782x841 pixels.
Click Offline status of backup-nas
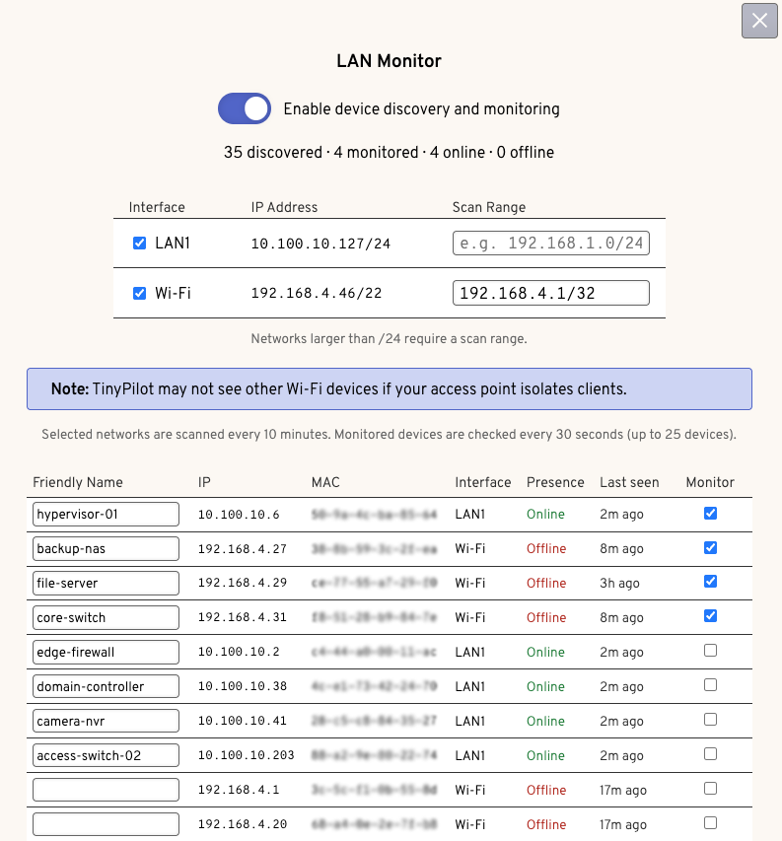pos(546,549)
